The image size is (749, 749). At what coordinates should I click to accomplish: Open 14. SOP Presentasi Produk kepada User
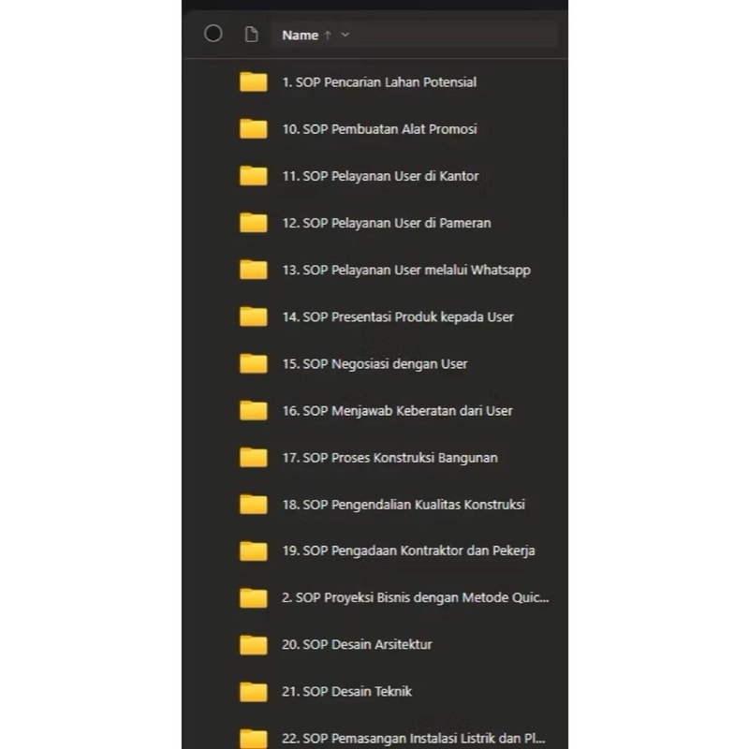click(398, 317)
